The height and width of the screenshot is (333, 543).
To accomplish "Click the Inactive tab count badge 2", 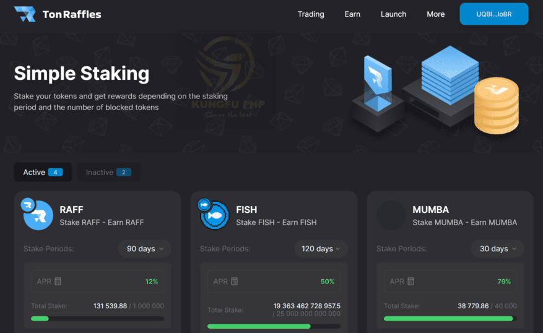I will [x=124, y=172].
